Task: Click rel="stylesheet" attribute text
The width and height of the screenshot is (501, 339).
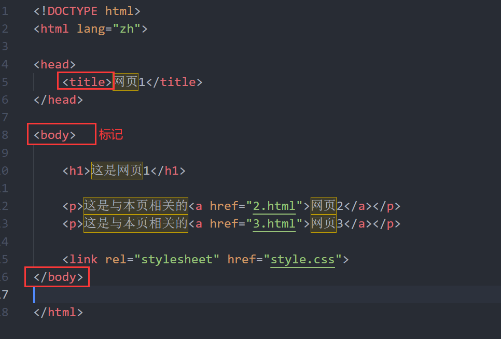Action: point(162,260)
